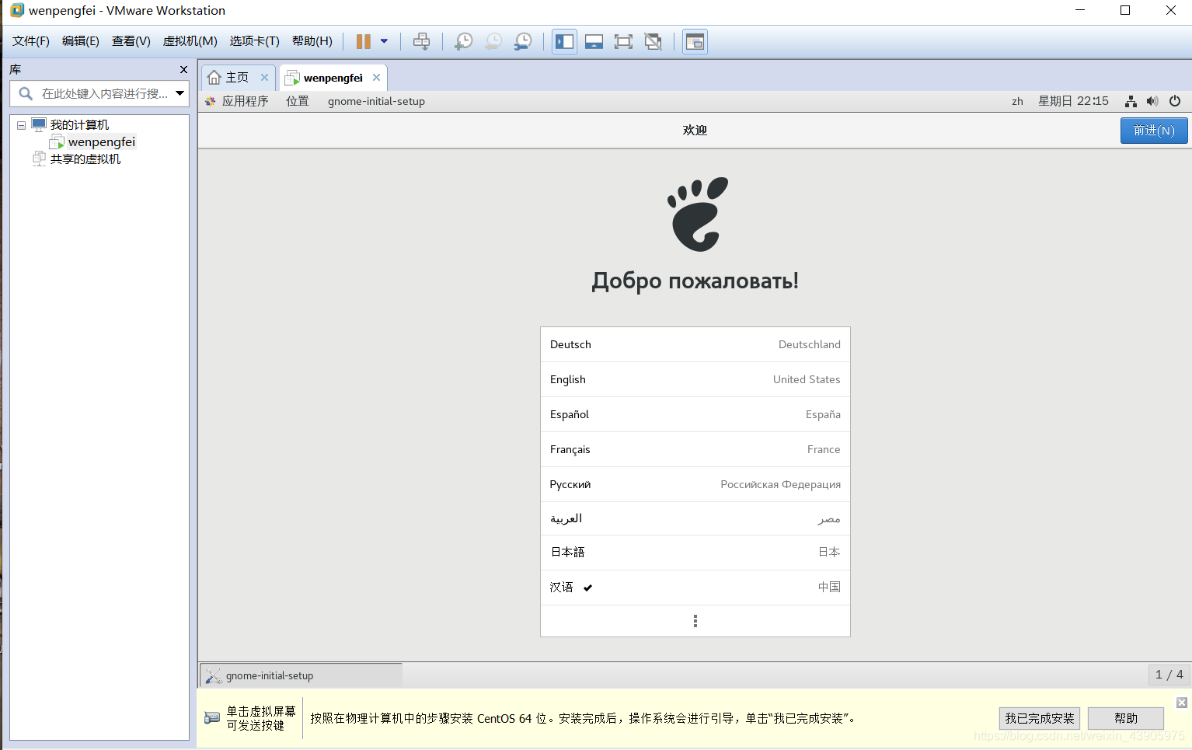The width and height of the screenshot is (1192, 750).
Task: Click the clock 星期日 22:15
Action: pyautogui.click(x=1073, y=101)
